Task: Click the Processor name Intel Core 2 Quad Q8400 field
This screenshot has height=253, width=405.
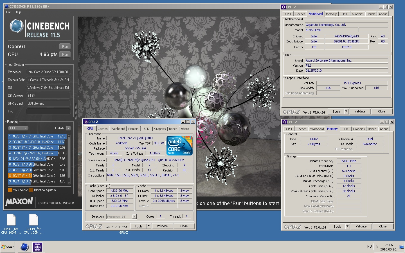Action: [x=136, y=138]
